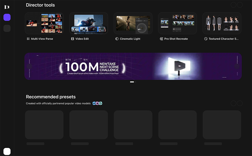The height and width of the screenshot is (156, 252).
Task: Click the pink video model icon
Action: [97, 103]
